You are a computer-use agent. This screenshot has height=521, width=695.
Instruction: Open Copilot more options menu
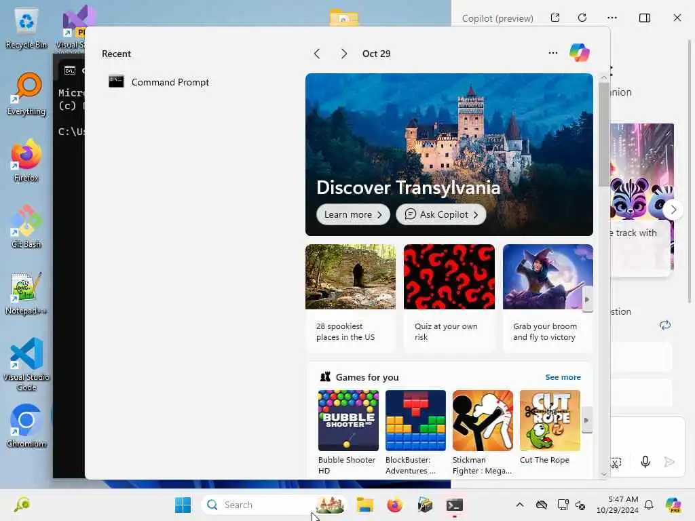tap(612, 18)
